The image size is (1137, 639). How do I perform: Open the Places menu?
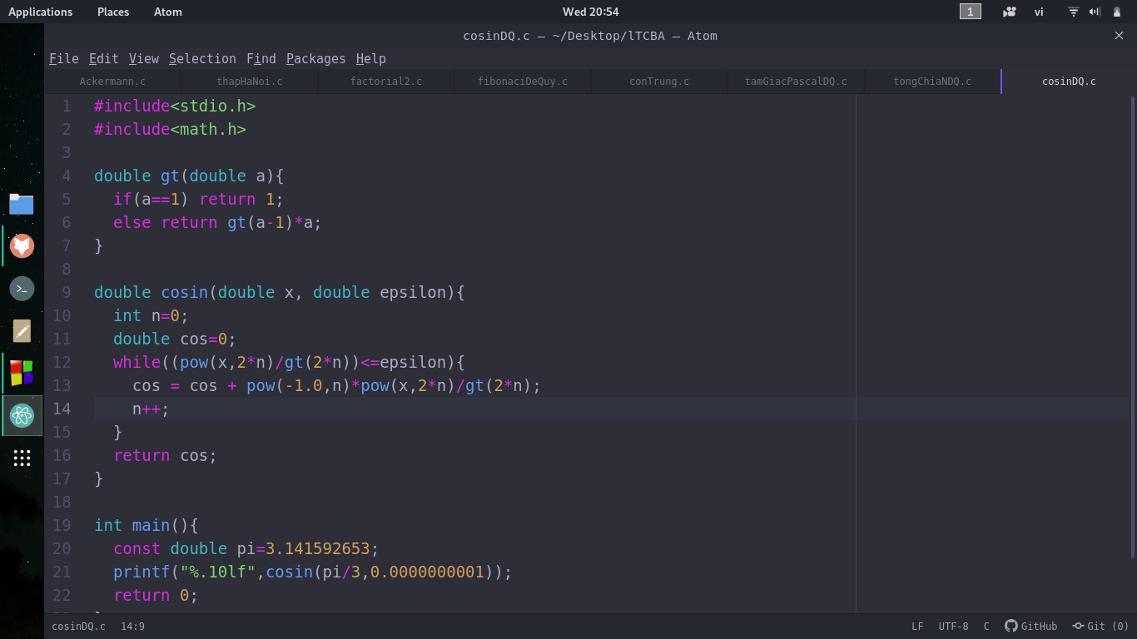[113, 12]
